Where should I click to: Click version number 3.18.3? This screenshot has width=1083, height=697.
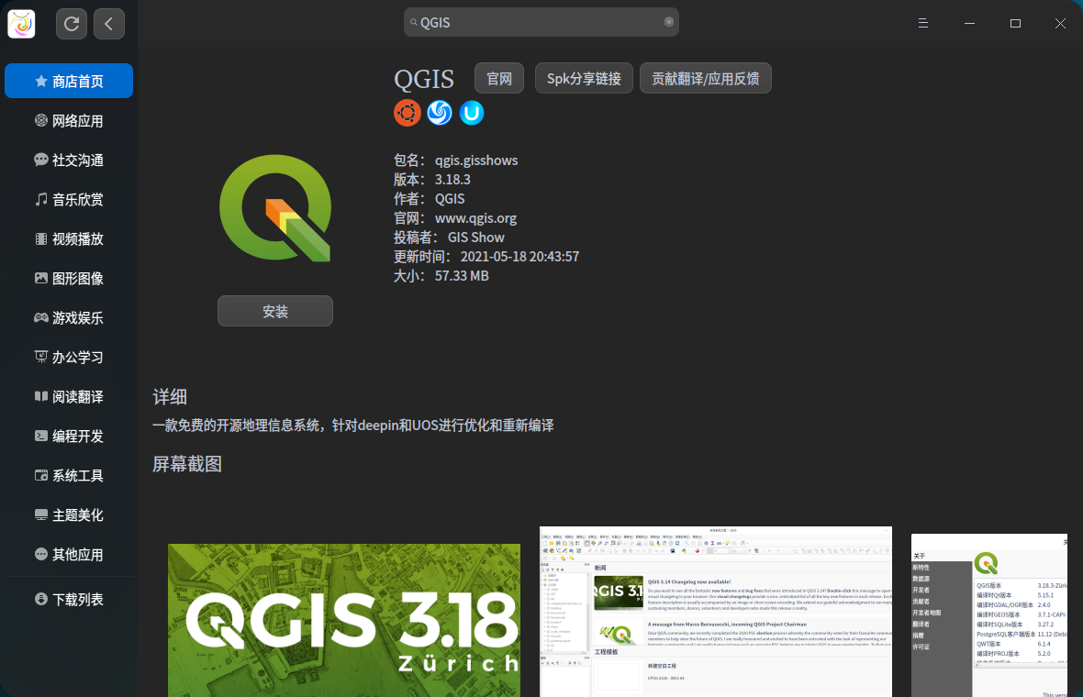[x=452, y=180]
